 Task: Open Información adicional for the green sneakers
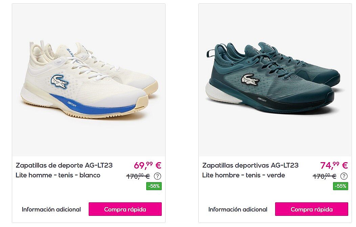(x=238, y=209)
